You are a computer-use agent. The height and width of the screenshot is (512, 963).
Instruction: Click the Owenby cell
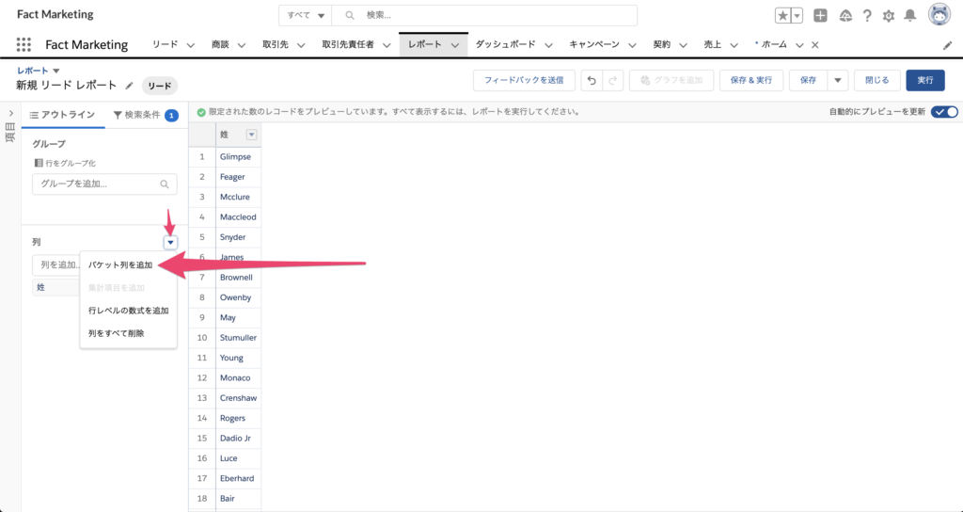coord(238,297)
